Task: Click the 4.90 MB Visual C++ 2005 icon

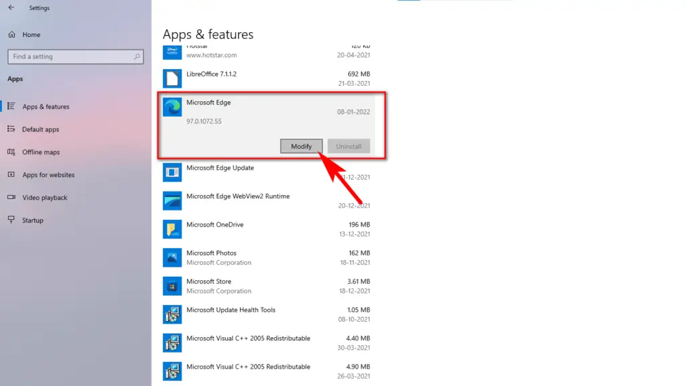Action: [172, 371]
